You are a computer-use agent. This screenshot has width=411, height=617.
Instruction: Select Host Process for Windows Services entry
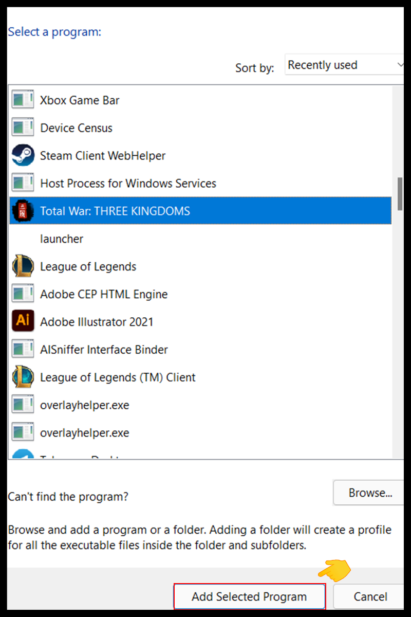(x=128, y=184)
